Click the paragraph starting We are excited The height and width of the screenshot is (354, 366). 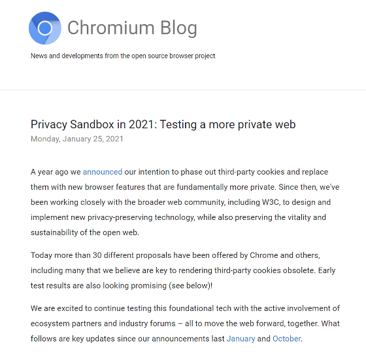[x=185, y=324]
